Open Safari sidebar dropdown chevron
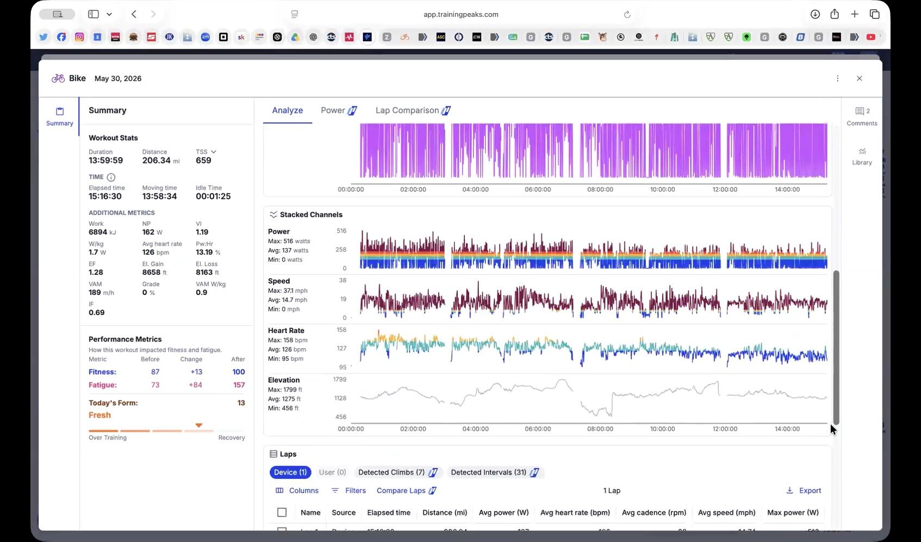Image resolution: width=921 pixels, height=542 pixels. pyautogui.click(x=109, y=14)
